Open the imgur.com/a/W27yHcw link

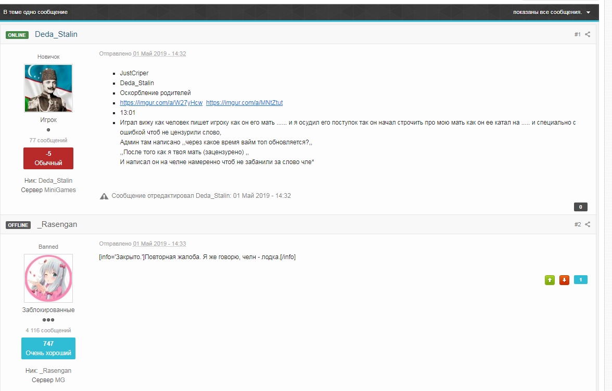coord(161,103)
